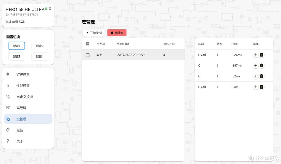281x164 pixels.
Task: Switch to profile 配置4
Action: click(x=40, y=57)
